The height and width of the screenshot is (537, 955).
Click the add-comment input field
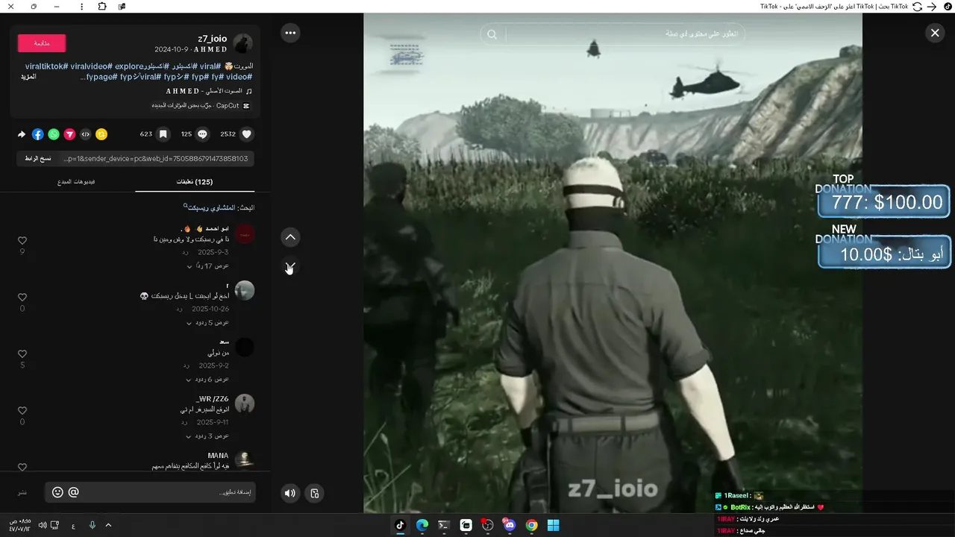(150, 492)
